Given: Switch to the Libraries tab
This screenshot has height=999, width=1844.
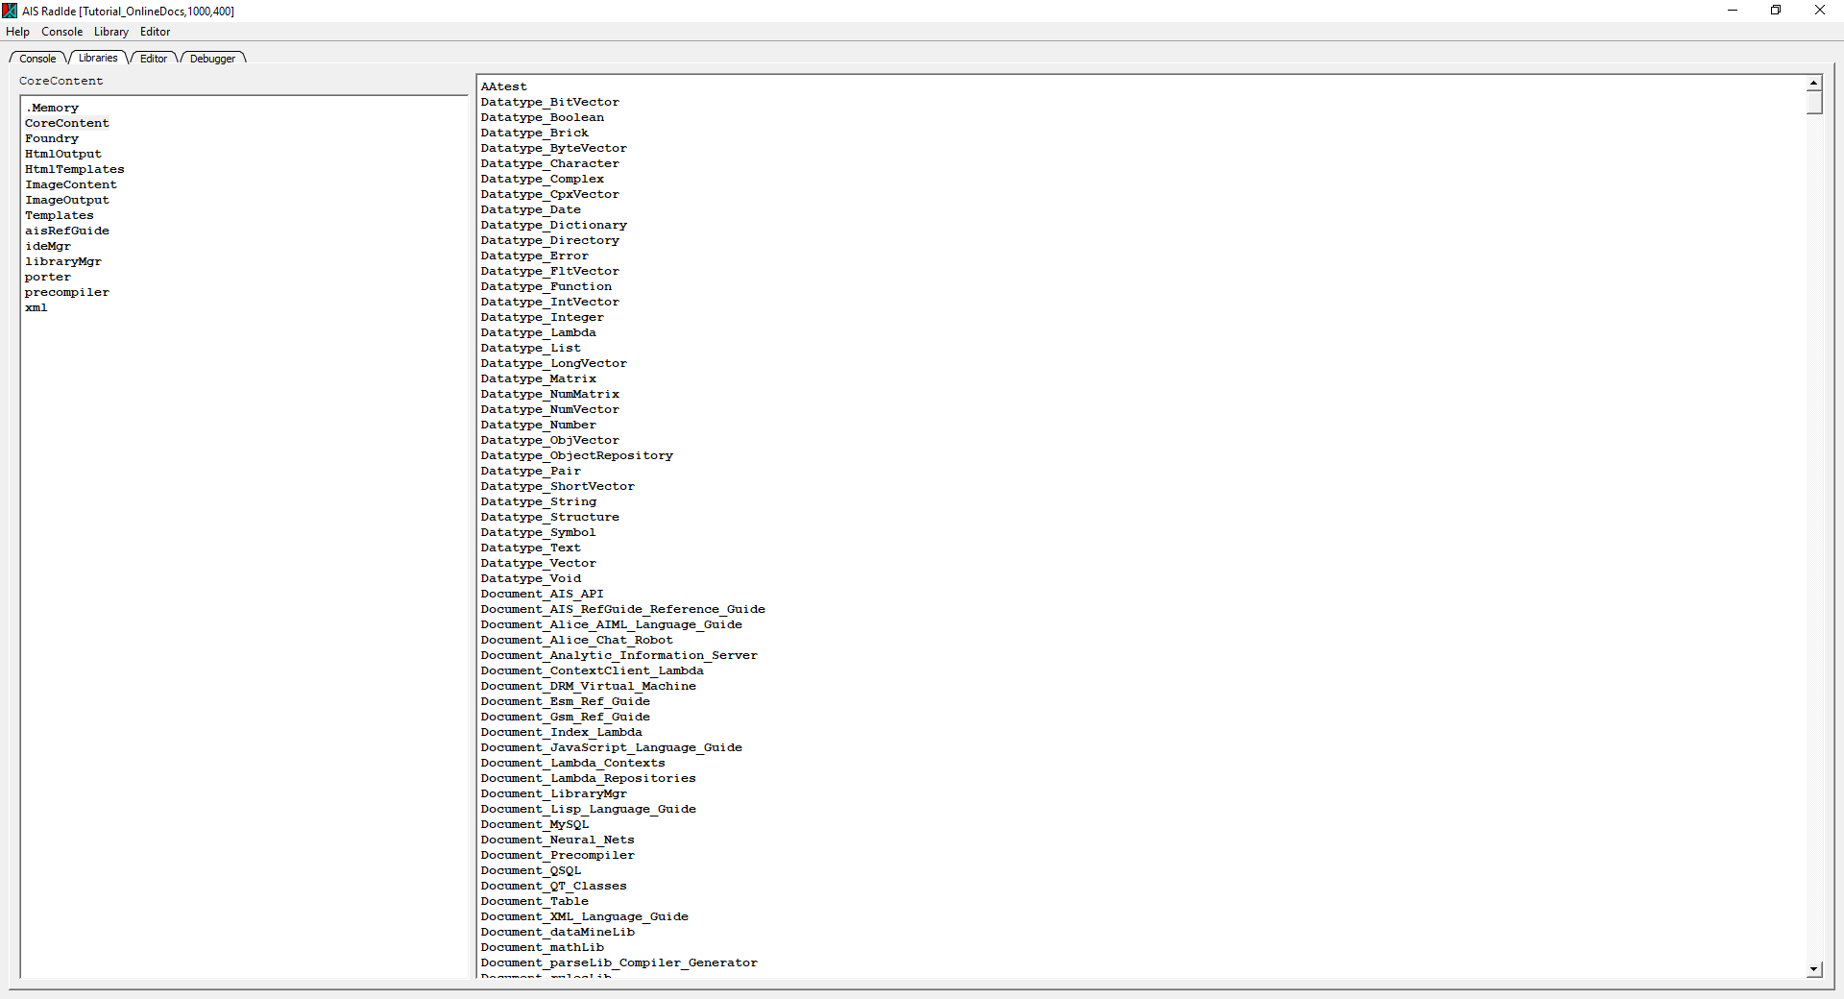Looking at the screenshot, I should tap(98, 58).
